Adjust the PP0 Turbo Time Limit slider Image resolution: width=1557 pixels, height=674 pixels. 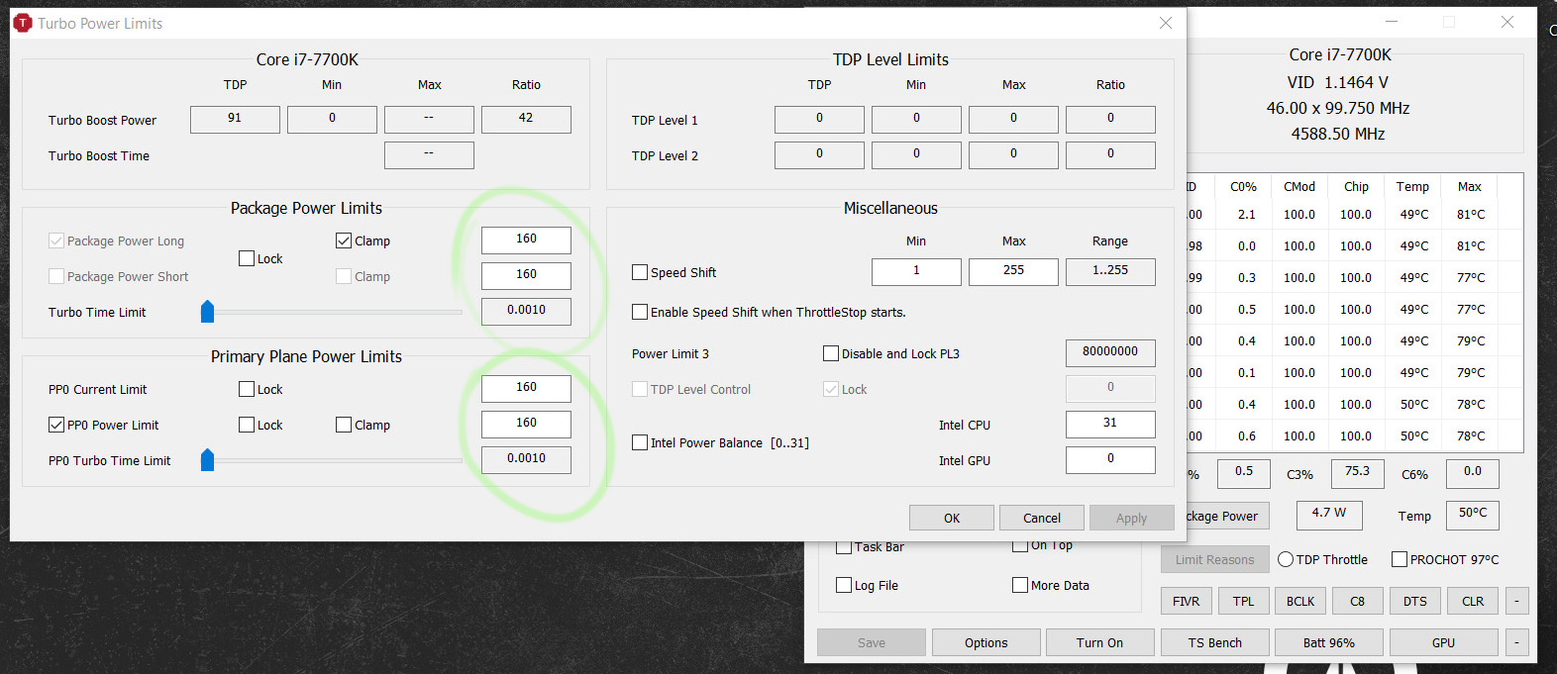point(207,460)
